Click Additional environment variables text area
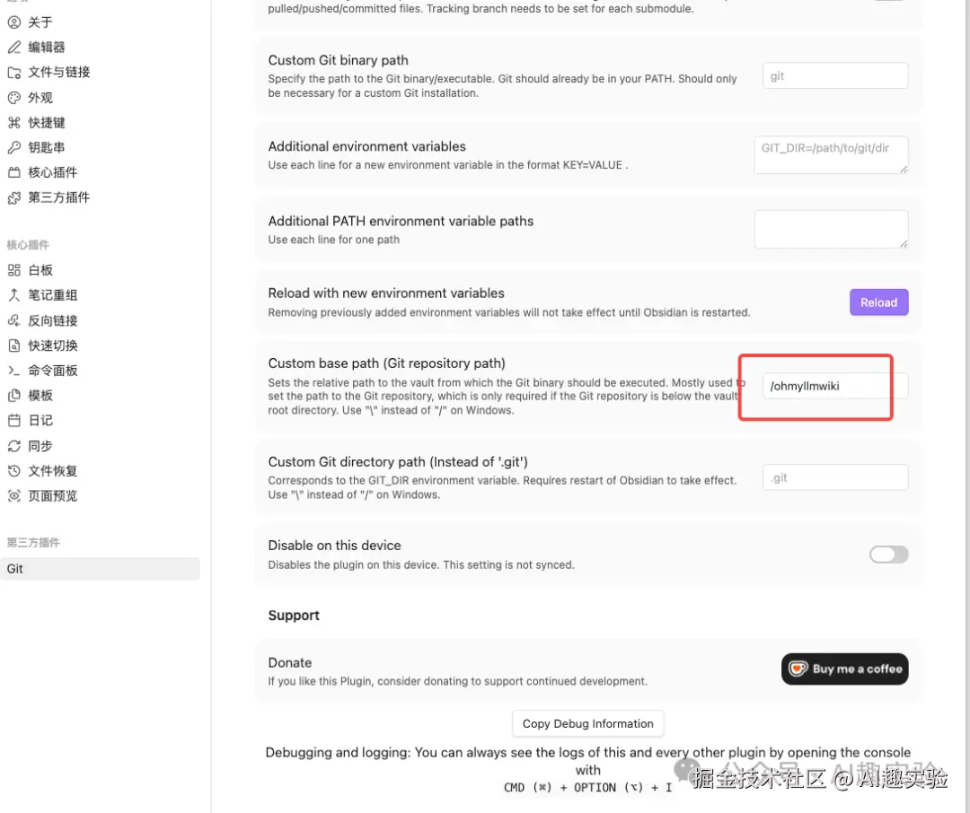Viewport: 970px width, 813px height. click(831, 154)
